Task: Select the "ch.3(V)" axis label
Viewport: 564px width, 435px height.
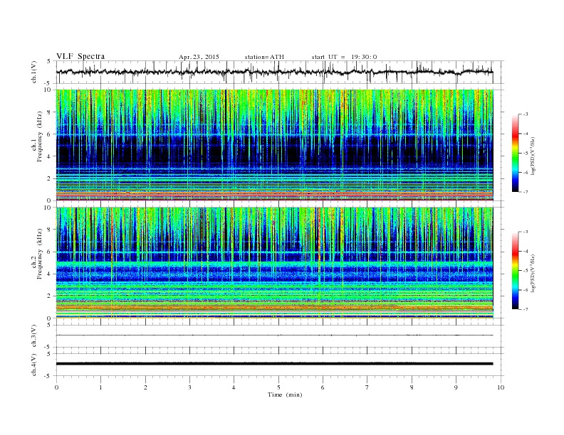Action: click(34, 336)
